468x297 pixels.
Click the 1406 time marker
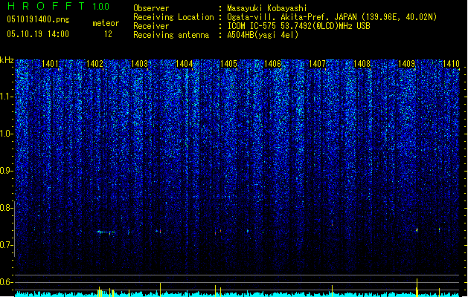tap(272, 64)
